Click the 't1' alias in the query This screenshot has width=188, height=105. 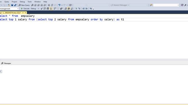(122, 20)
